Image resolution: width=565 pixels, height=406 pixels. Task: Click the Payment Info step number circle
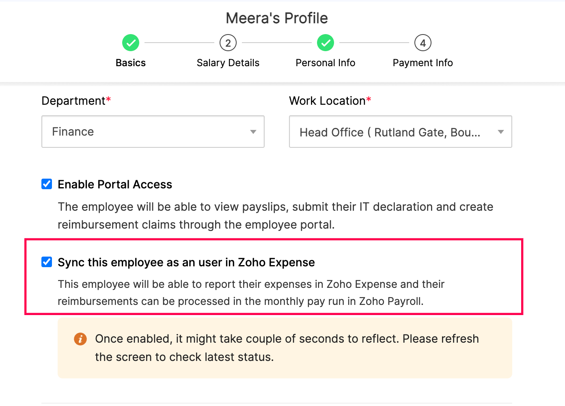click(x=423, y=43)
